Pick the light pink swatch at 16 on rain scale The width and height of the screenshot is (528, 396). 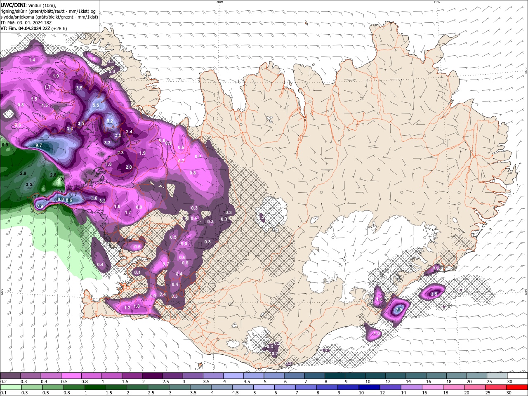pyautogui.click(x=433, y=387)
